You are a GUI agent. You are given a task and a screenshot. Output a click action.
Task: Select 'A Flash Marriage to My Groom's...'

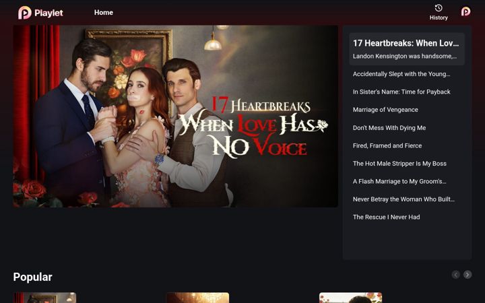click(399, 182)
